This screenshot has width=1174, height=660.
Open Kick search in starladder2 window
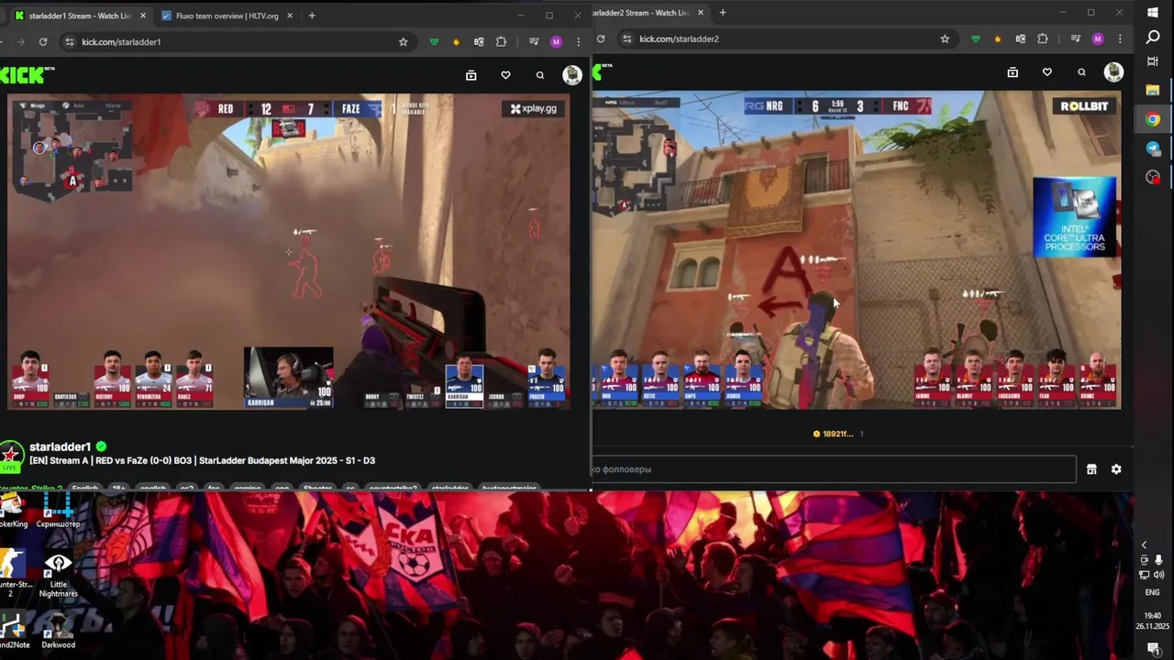point(1081,72)
